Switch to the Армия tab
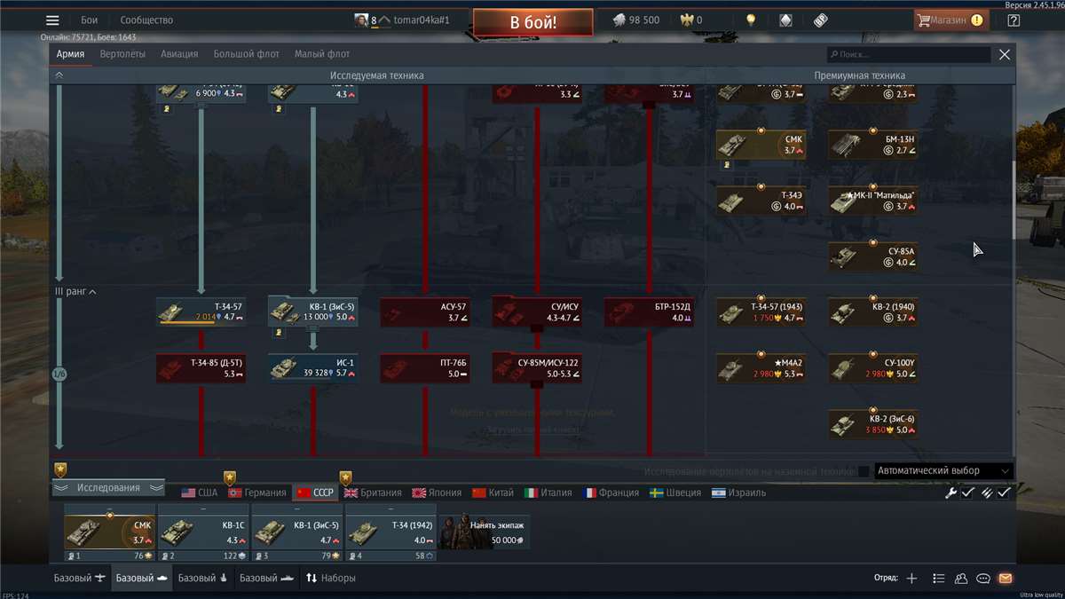The width and height of the screenshot is (1065, 599). pos(70,54)
